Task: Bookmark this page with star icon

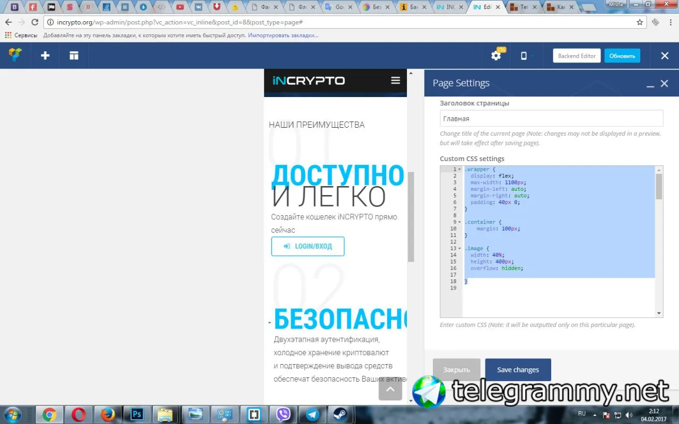Action: 640,22
